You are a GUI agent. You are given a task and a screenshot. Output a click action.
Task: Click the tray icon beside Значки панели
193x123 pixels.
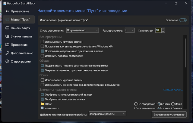pos(7,36)
